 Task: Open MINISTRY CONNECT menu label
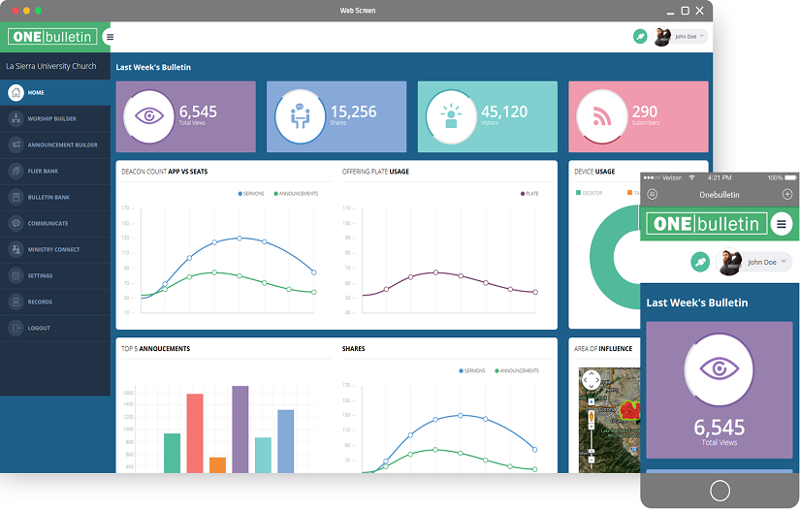pos(53,250)
